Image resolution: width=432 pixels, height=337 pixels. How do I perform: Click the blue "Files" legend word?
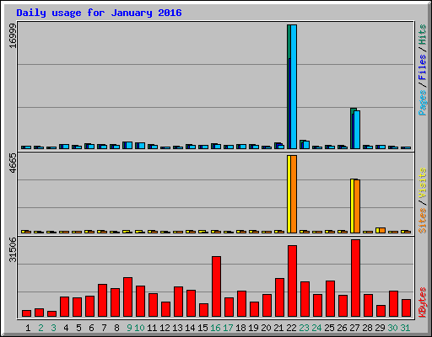(423, 67)
